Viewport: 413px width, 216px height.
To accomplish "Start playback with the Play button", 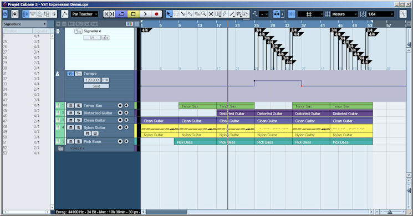I will 145,14.
